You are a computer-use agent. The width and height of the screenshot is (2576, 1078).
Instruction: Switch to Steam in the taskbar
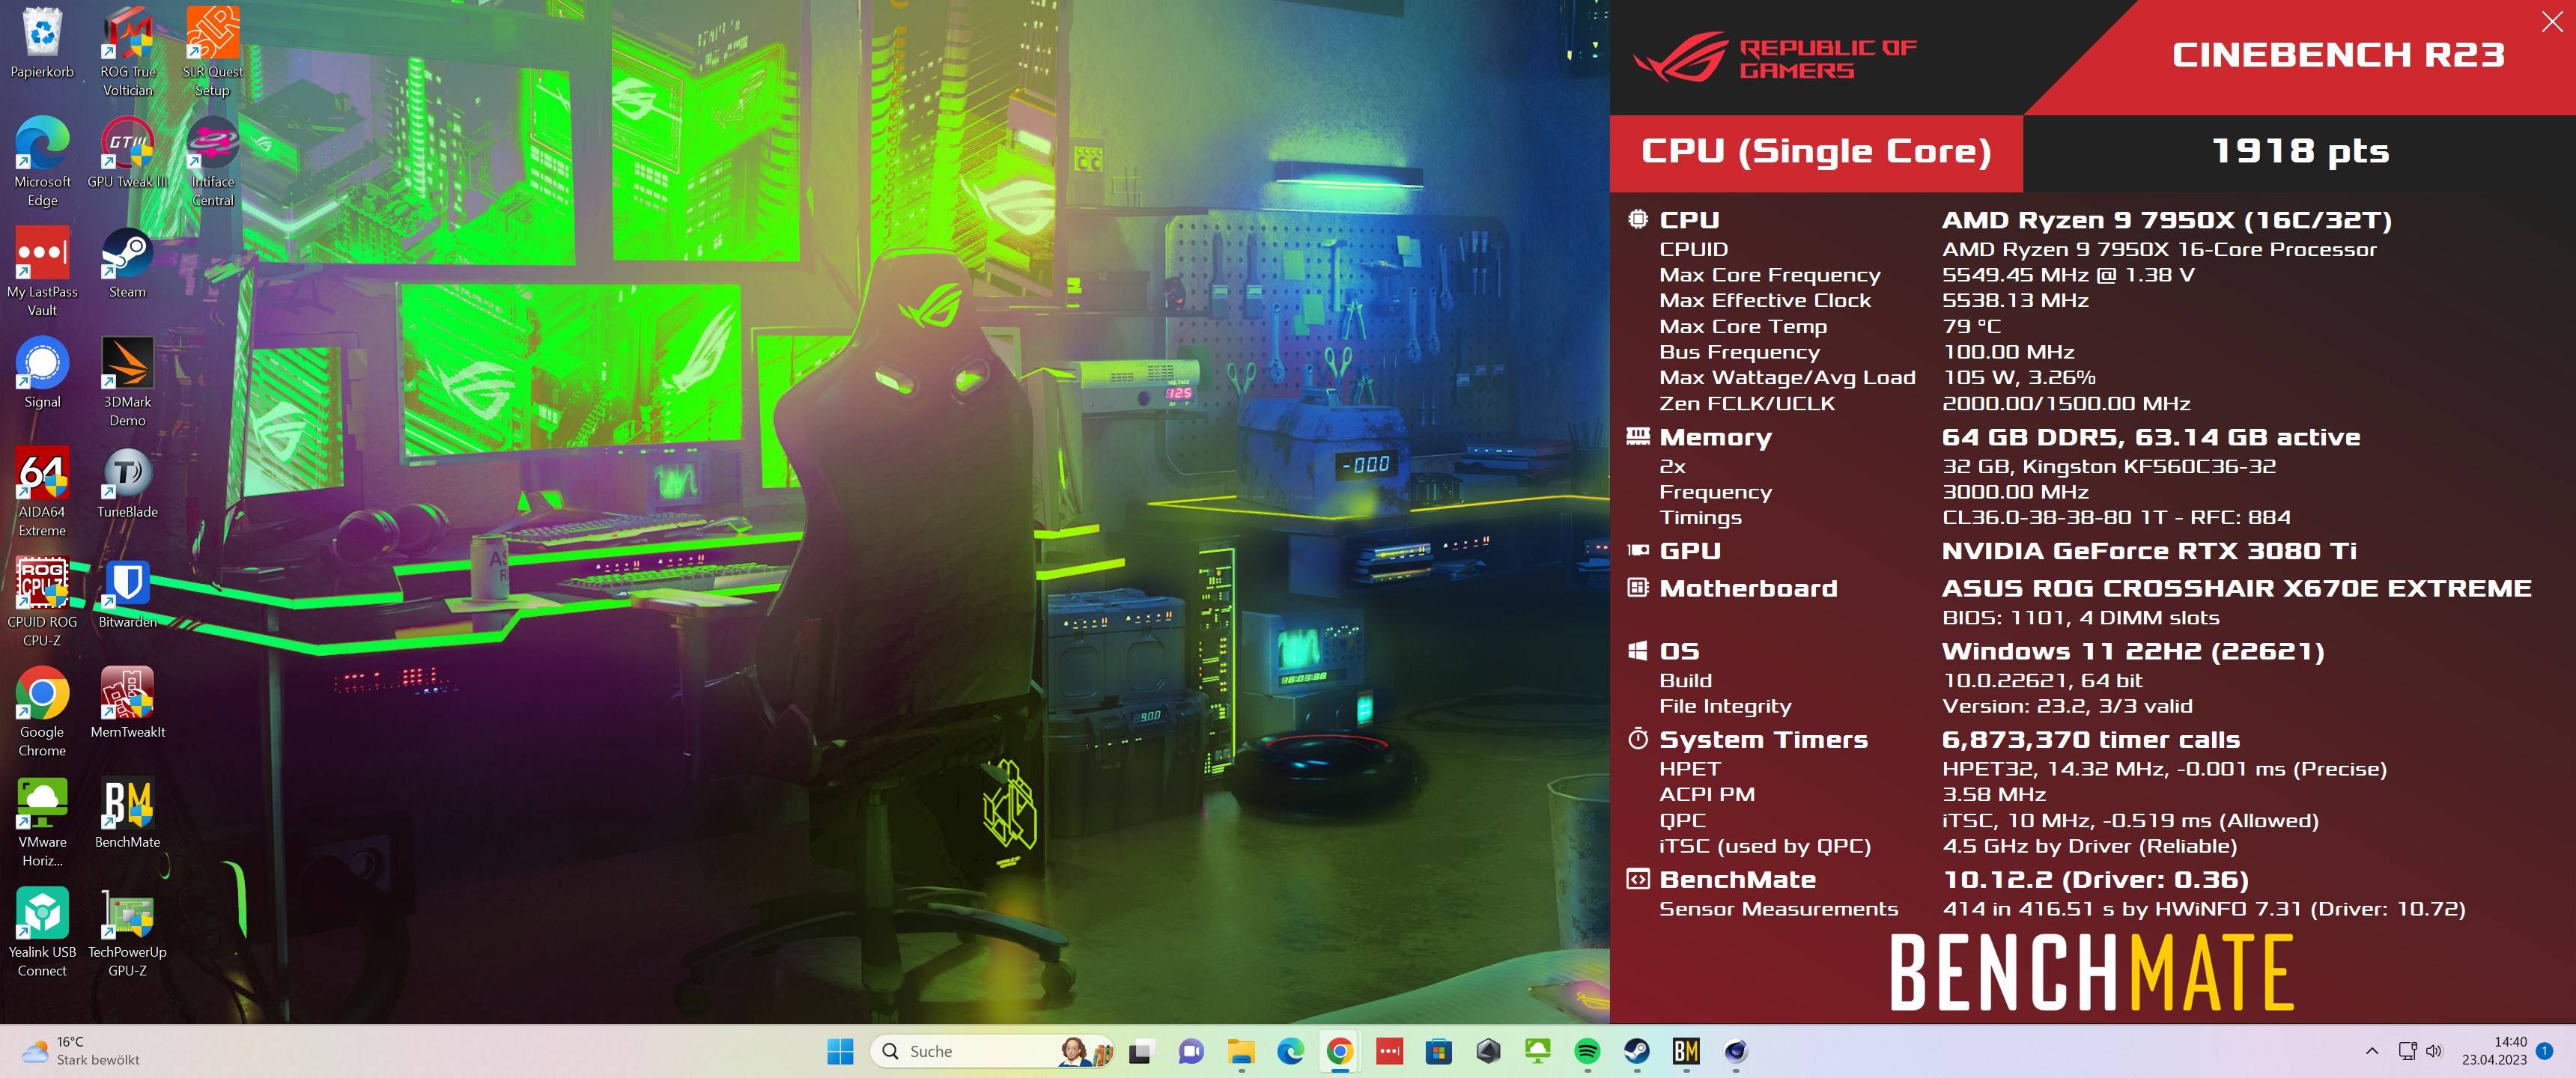pos(1636,1051)
